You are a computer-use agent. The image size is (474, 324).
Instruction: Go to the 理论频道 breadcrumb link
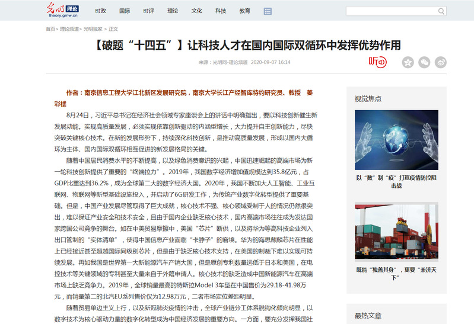click(70, 28)
